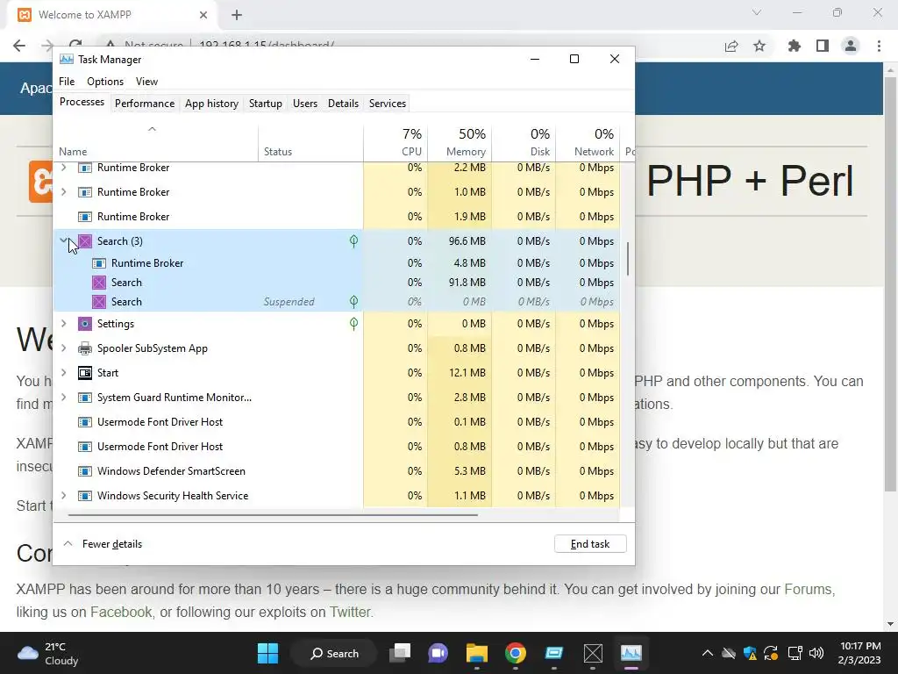
Task: Expand the Spooler SubSystem App row
Action: point(63,348)
